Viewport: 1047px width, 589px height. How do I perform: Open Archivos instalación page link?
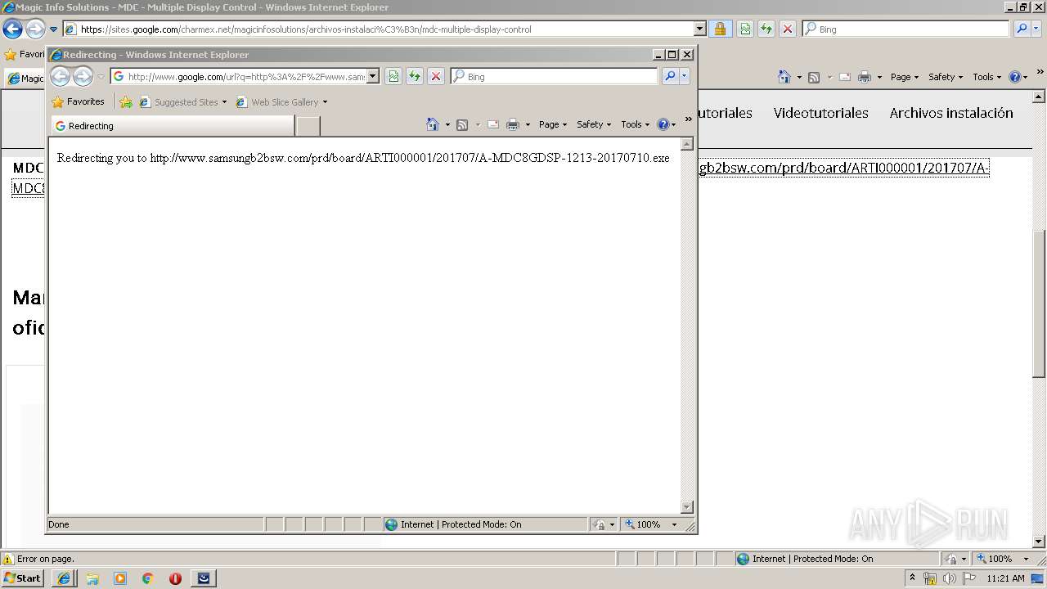(x=951, y=113)
